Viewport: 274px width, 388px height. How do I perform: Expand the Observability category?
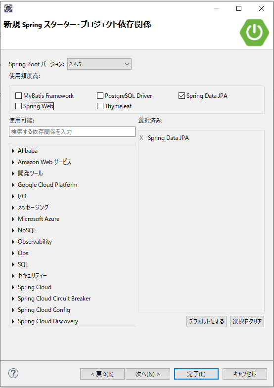tap(13, 242)
